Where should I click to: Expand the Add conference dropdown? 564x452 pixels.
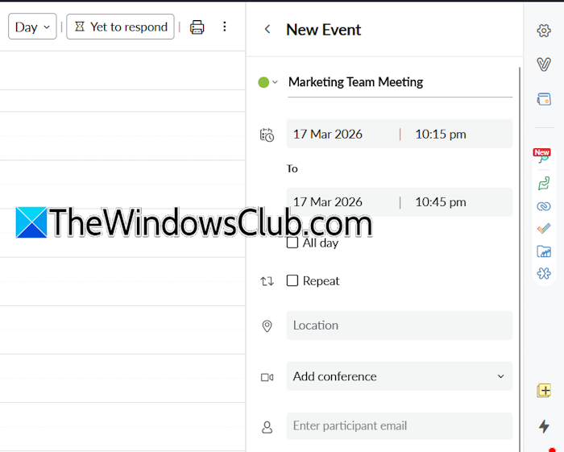[x=400, y=376]
